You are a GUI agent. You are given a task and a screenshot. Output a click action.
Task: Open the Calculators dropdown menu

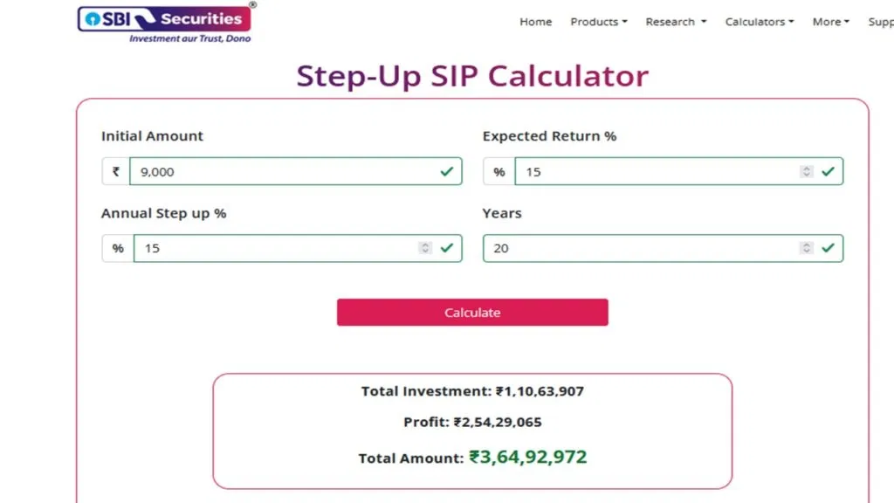pos(760,22)
